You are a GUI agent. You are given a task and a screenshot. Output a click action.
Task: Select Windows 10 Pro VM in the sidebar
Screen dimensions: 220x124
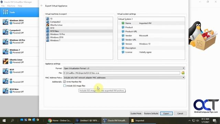click(19, 41)
